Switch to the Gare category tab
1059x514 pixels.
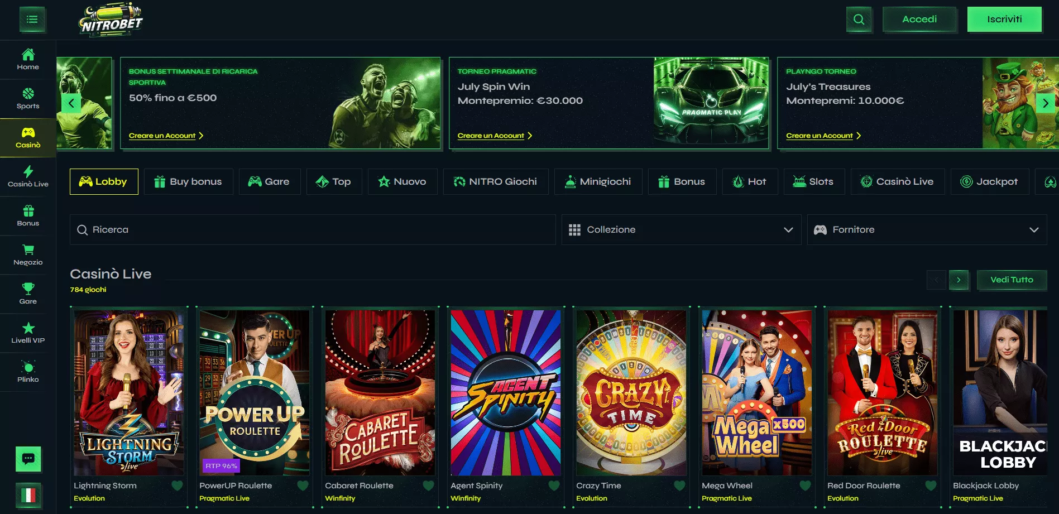point(270,181)
